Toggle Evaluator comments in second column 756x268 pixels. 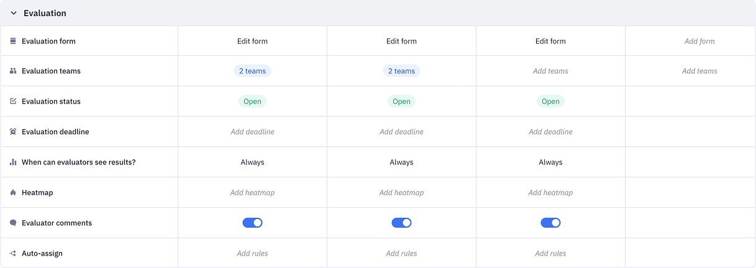pos(401,223)
